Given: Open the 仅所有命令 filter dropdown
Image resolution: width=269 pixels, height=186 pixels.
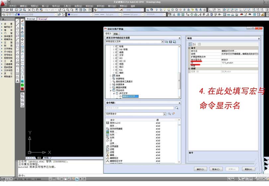Looking at the screenshot, I should [x=164, y=114].
